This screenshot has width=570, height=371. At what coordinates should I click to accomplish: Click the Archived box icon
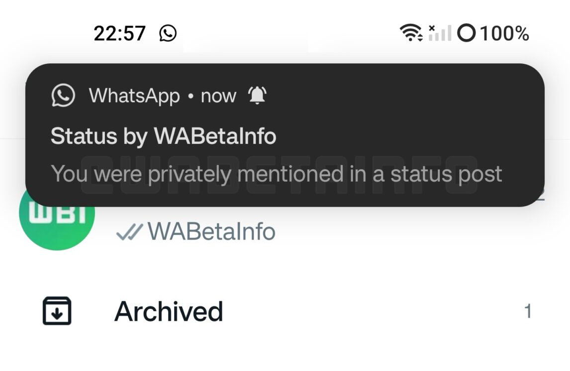57,311
